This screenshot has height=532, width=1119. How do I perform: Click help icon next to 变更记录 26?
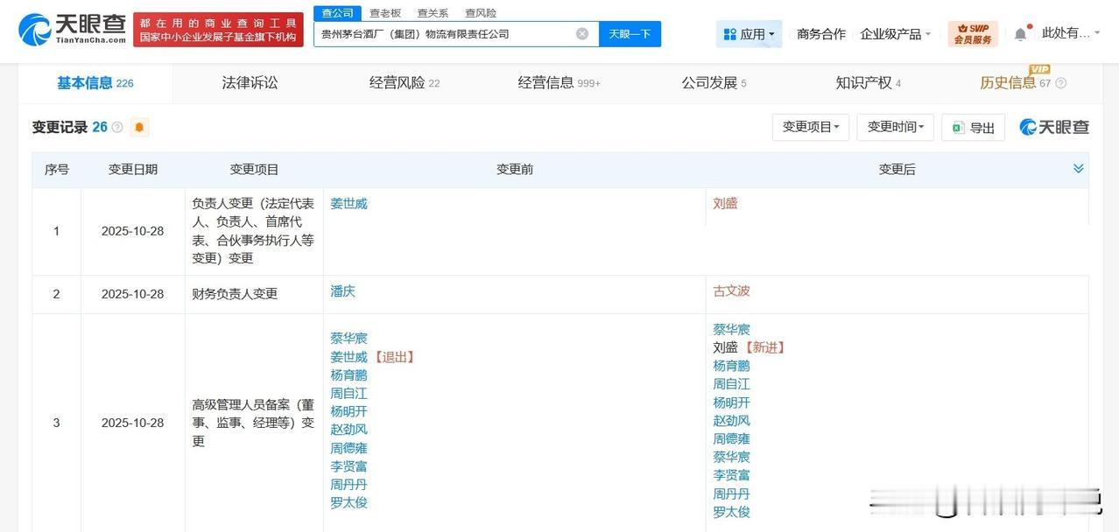(117, 128)
